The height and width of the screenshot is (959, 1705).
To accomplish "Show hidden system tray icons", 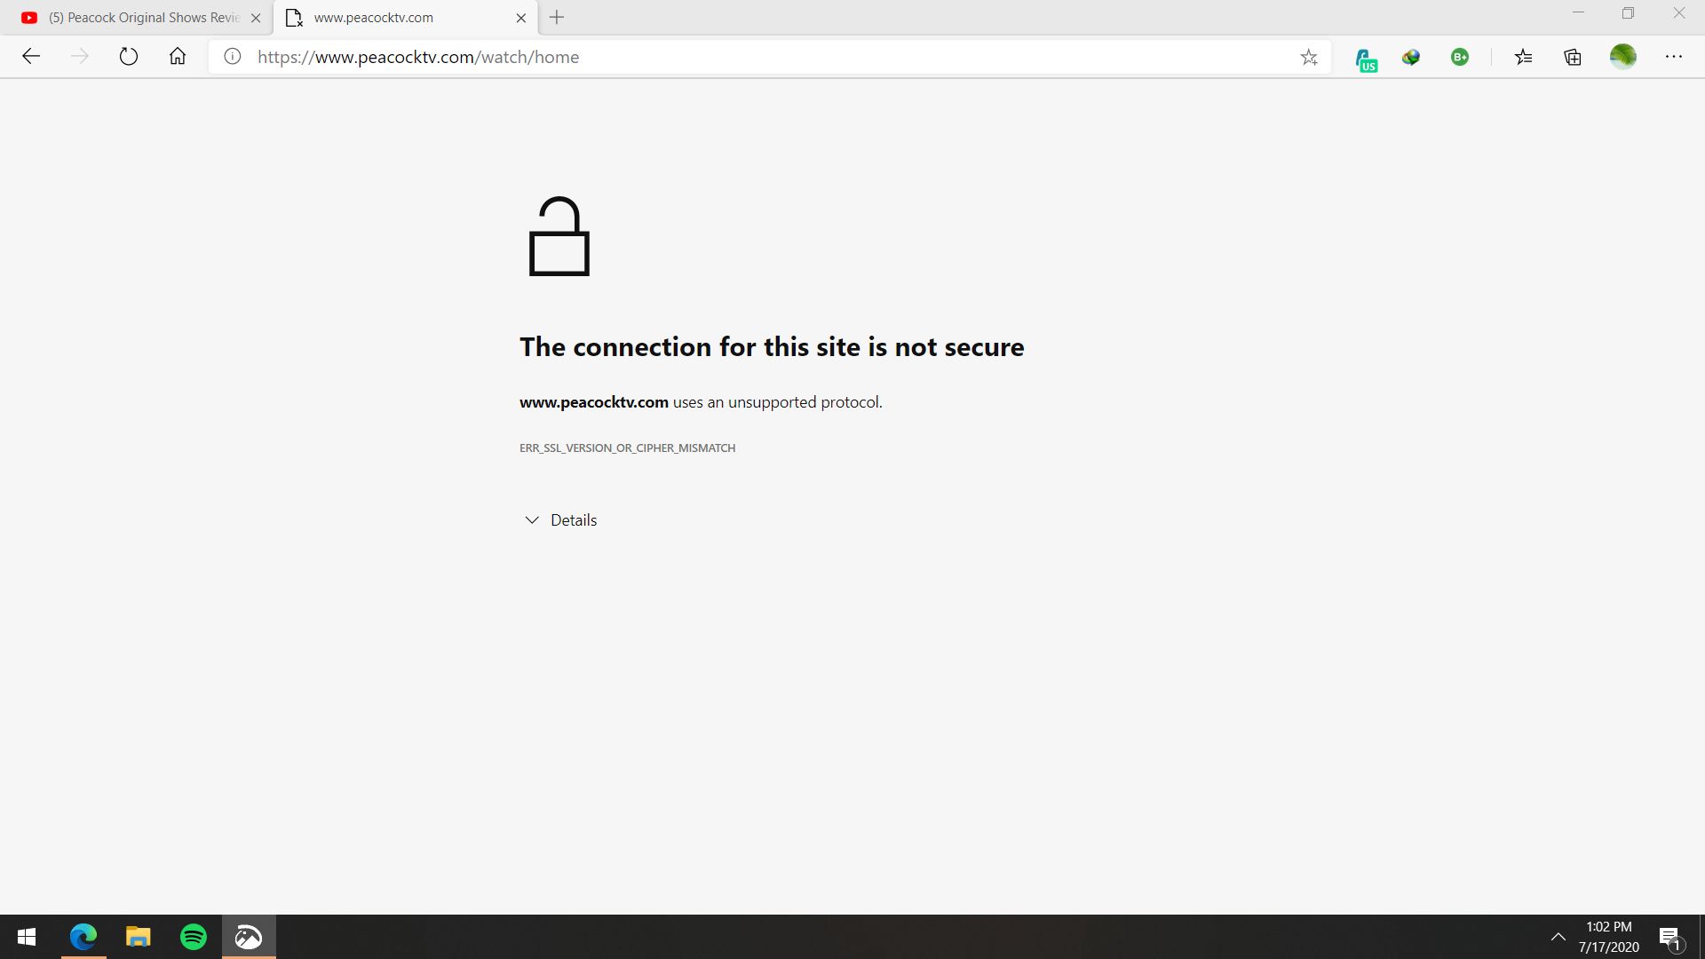I will 1558,937.
